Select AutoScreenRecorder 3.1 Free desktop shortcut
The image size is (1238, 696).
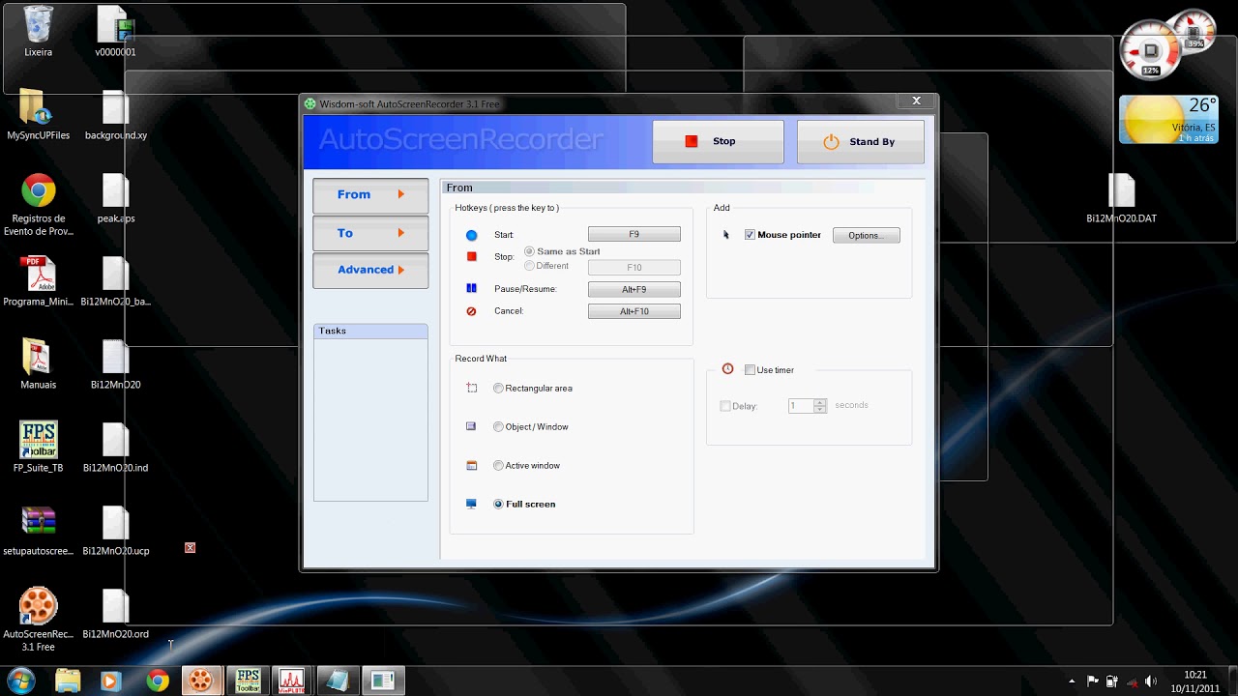point(38,620)
